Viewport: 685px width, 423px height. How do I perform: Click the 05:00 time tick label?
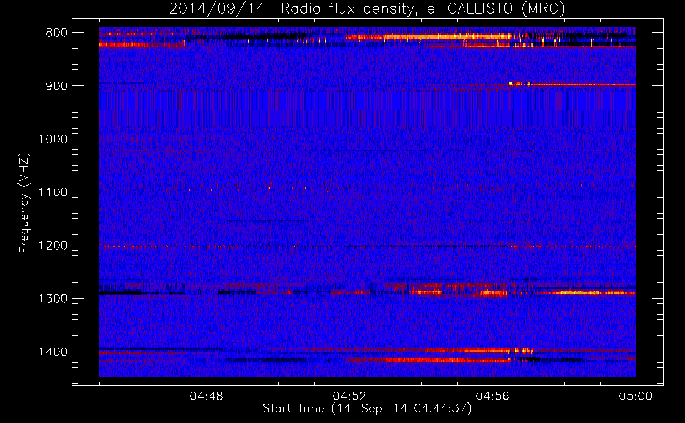636,396
